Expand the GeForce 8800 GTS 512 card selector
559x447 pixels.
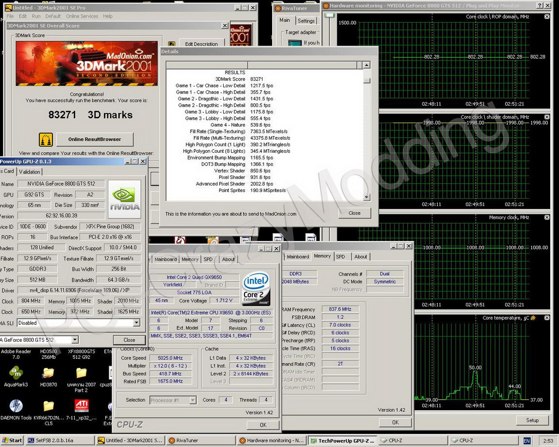[75, 340]
